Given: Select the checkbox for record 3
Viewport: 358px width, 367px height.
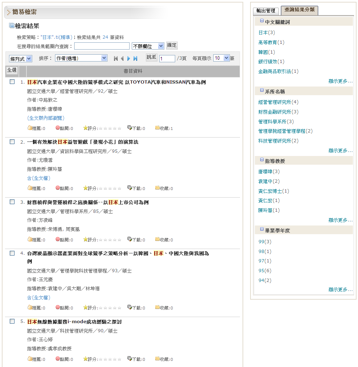Looking at the screenshot, I should click(x=12, y=202).
